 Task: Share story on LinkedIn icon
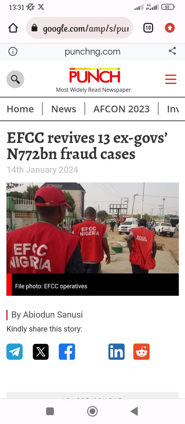click(117, 352)
